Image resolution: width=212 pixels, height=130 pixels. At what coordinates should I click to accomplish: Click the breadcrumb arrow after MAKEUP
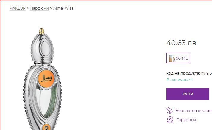coord(28,8)
